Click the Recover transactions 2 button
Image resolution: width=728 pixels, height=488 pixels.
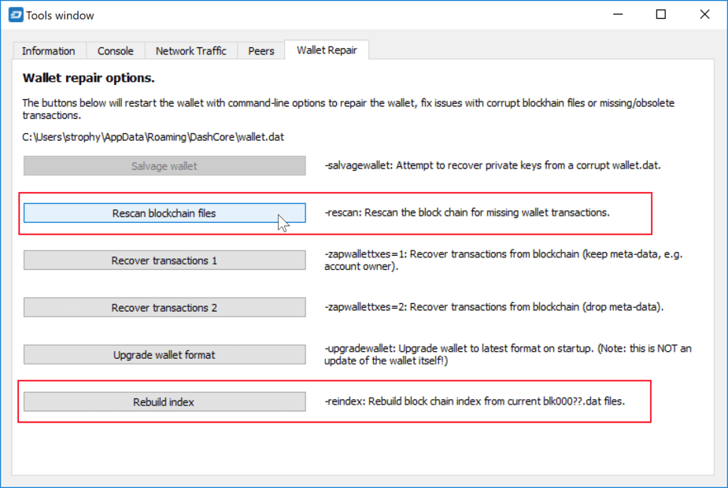click(x=164, y=308)
